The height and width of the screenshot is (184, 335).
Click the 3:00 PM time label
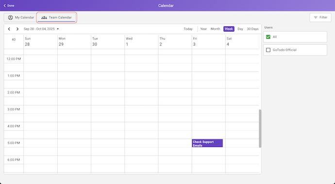tap(14, 109)
